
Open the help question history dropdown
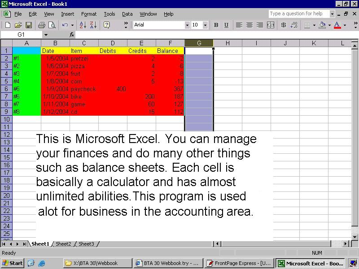(332, 14)
